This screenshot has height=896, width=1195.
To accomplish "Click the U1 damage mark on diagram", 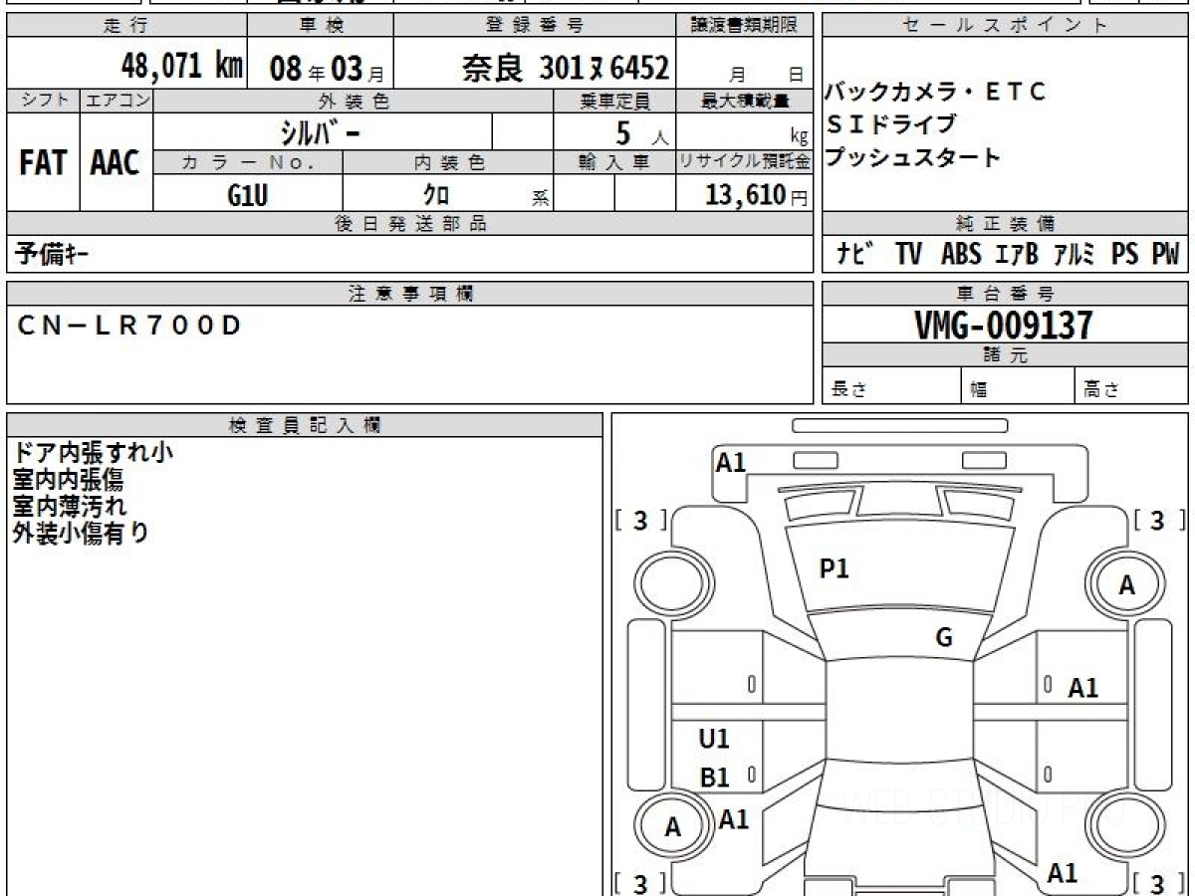I will point(714,739).
